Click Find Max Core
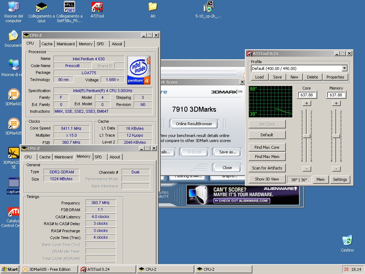This screenshot has width=365, height=274. coord(267,147)
